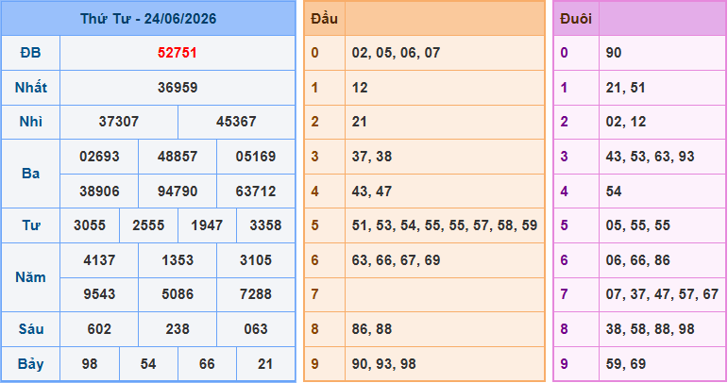This screenshot has height=383, width=728.
Task: Click the Ba prize number 63712
Action: pyautogui.click(x=256, y=191)
